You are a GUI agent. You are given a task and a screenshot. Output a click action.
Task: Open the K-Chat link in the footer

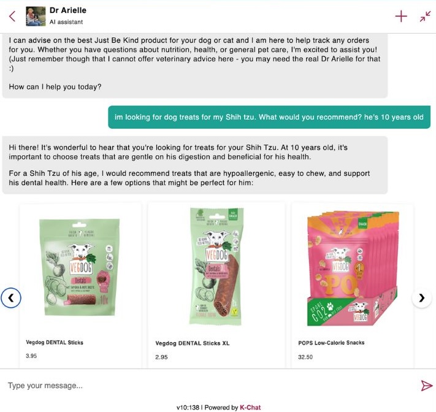coord(250,407)
